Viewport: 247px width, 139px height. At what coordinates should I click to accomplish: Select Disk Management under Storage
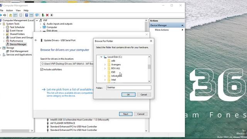(19, 51)
